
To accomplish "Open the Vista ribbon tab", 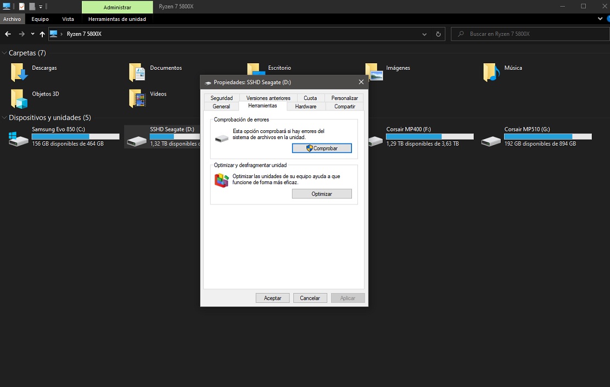I will [x=68, y=19].
